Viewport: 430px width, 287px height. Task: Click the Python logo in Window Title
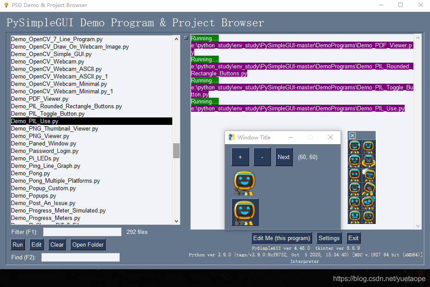232,137
